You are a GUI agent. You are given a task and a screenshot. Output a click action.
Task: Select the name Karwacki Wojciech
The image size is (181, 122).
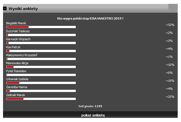coord(18,39)
